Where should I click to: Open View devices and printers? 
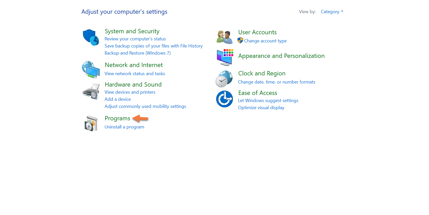[x=130, y=92]
